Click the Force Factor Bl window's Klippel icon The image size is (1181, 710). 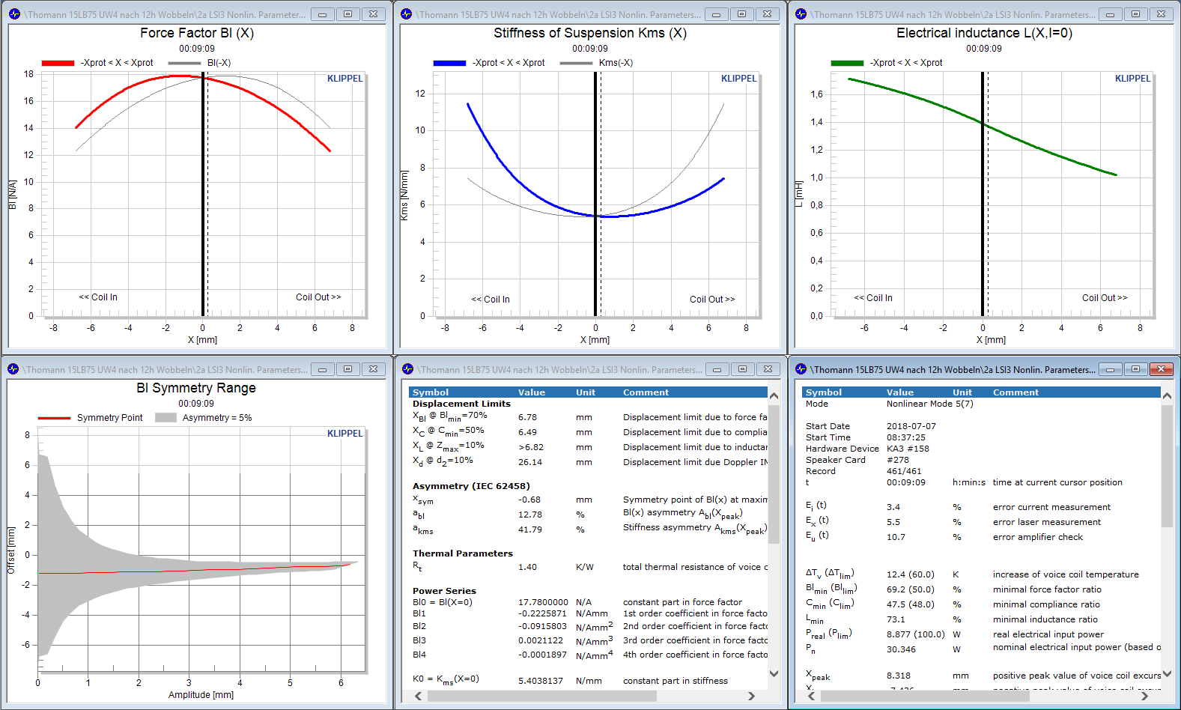coord(13,14)
